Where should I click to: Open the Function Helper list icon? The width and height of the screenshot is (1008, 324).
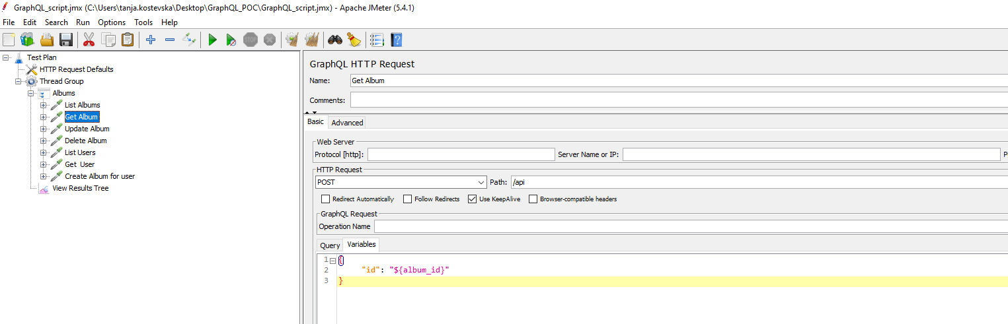point(377,40)
